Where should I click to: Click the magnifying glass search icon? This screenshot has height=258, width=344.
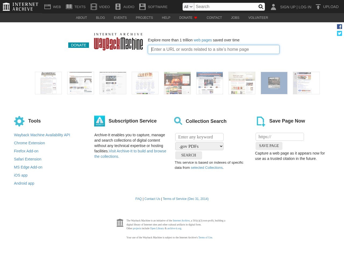[261, 7]
